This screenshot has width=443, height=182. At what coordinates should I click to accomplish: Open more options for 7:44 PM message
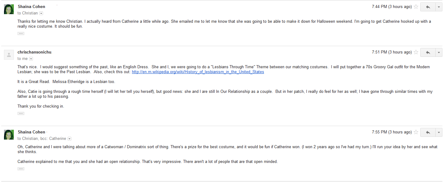click(x=439, y=7)
